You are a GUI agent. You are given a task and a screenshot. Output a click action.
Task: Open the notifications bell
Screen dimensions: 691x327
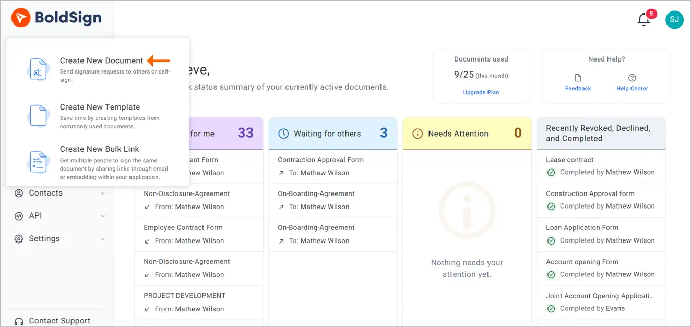pos(644,20)
